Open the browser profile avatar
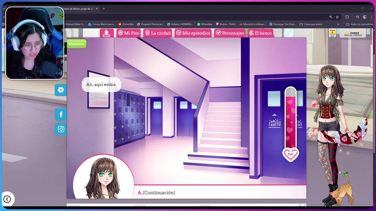The height and width of the screenshot is (211, 376). click(365, 17)
